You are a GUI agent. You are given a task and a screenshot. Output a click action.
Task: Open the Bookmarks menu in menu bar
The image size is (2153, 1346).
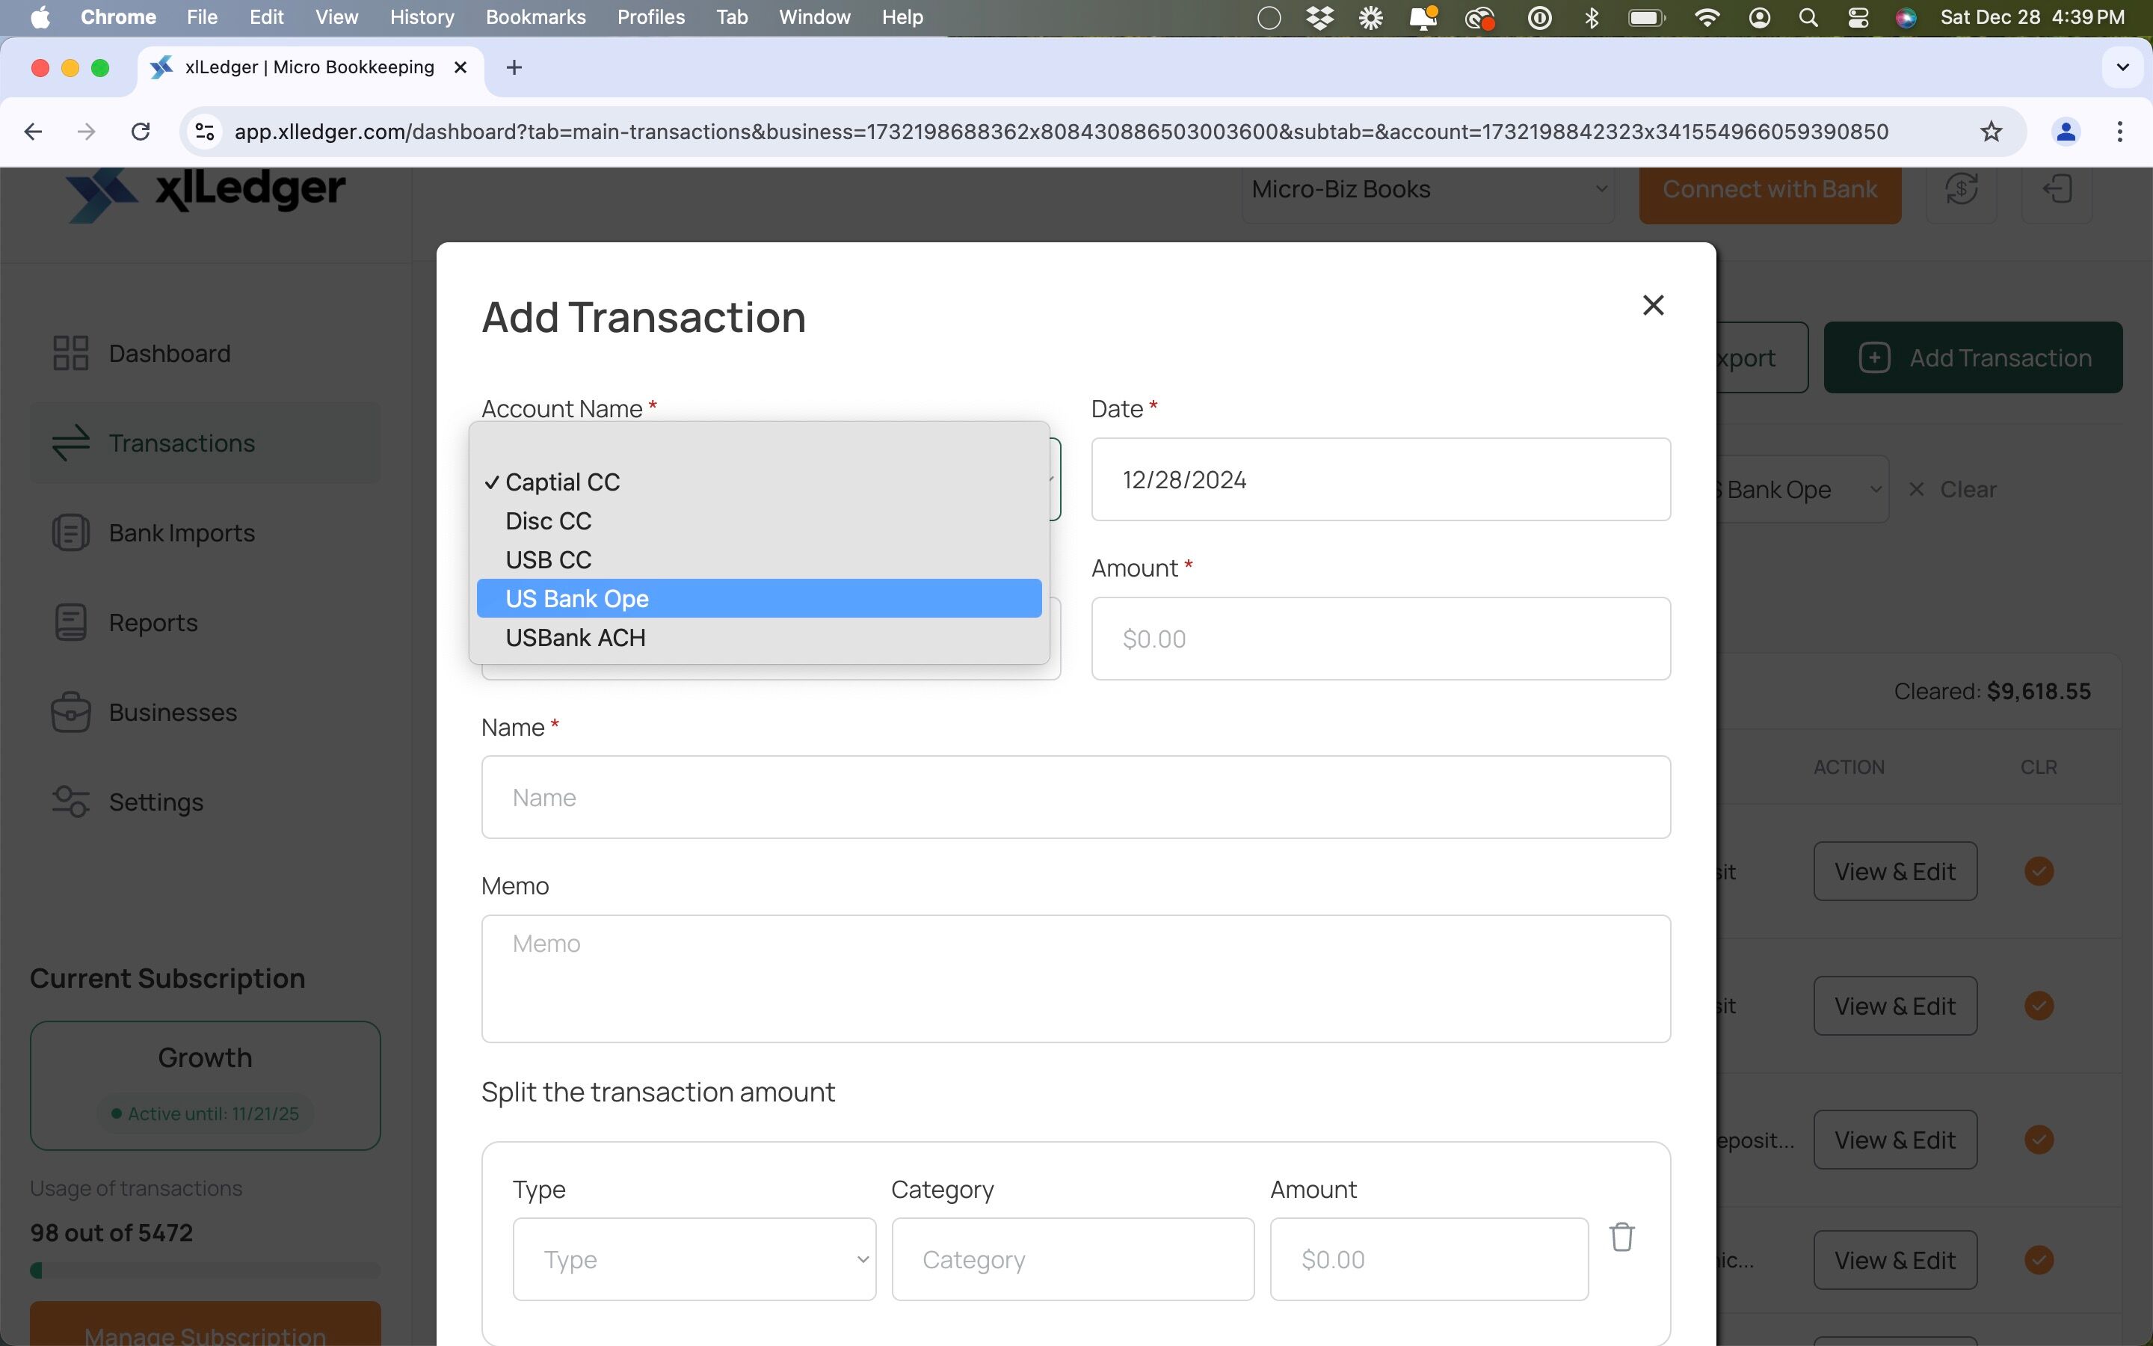pyautogui.click(x=535, y=17)
